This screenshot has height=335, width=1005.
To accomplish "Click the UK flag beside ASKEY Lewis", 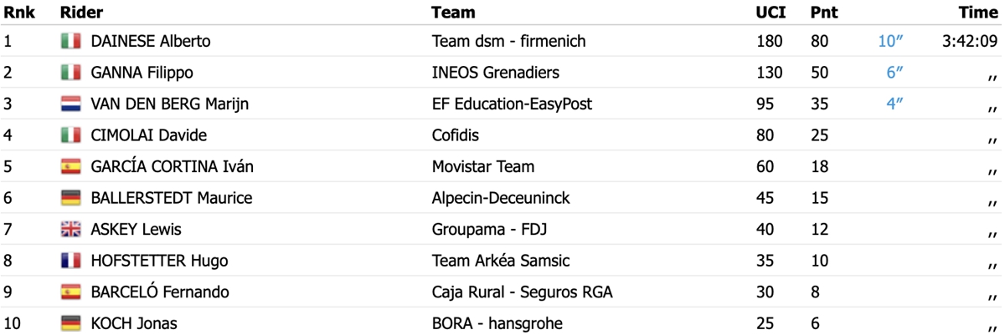I will pos(71,230).
